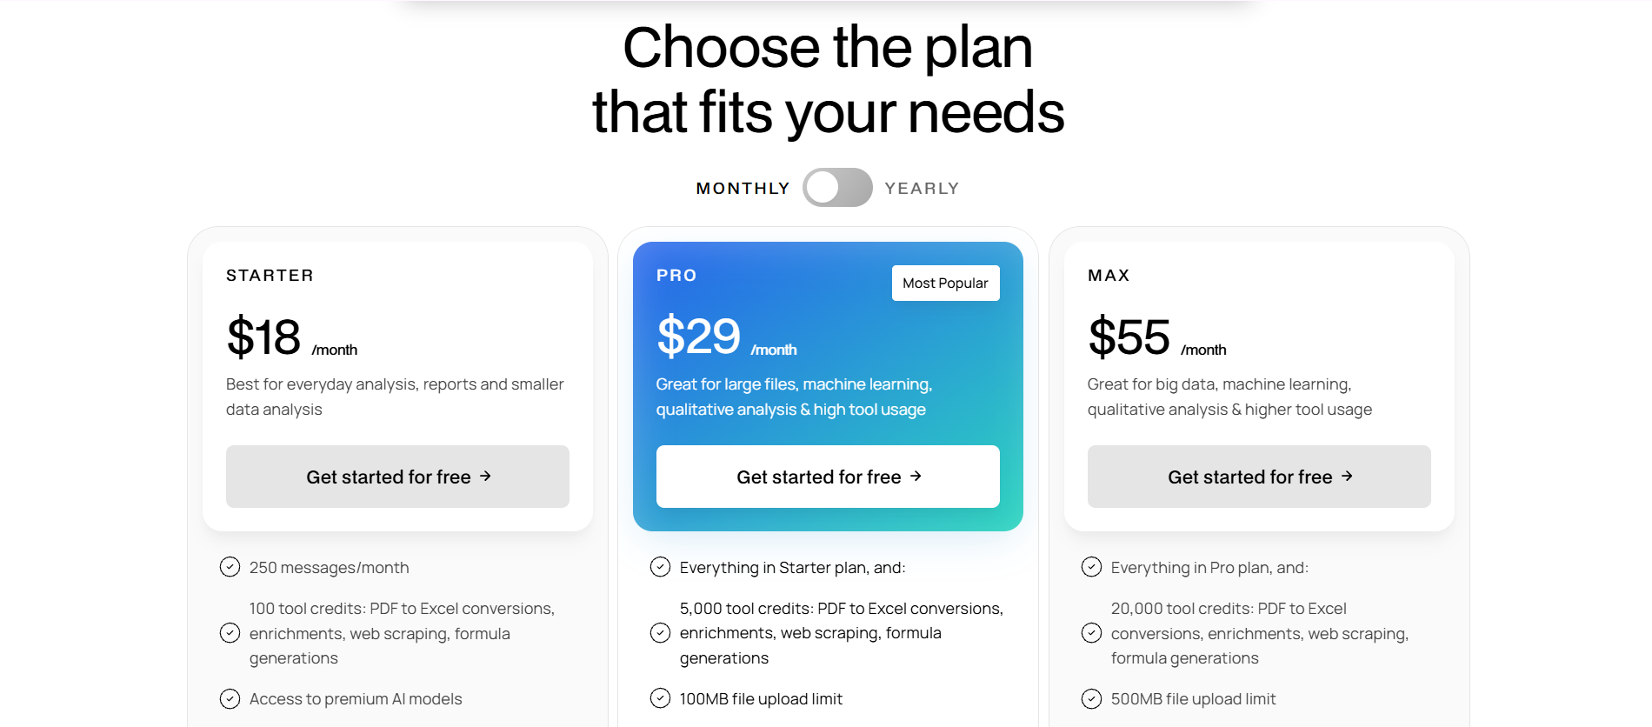Click Get started for free on the Max plan

coord(1257,476)
